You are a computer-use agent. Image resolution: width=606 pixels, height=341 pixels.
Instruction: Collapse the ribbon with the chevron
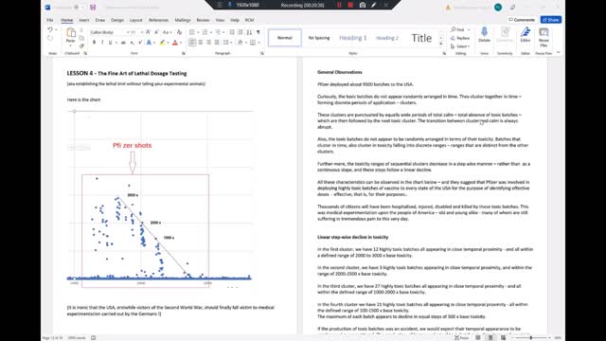click(x=558, y=52)
